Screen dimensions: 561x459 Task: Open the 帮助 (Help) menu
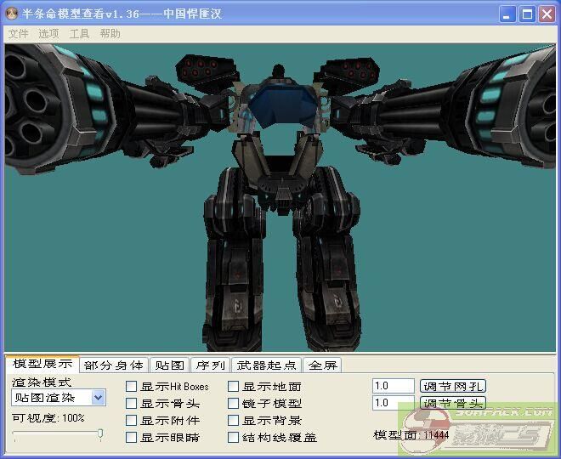tap(110, 34)
